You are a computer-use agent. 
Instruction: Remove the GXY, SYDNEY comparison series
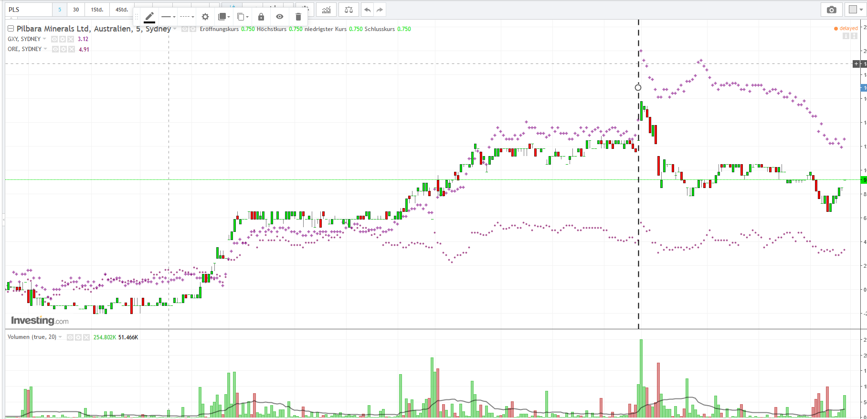[x=71, y=39]
